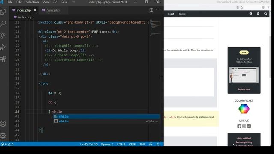The image size is (274, 154).
Task: Accept the first while keyword suggestion
Action: pos(107,116)
